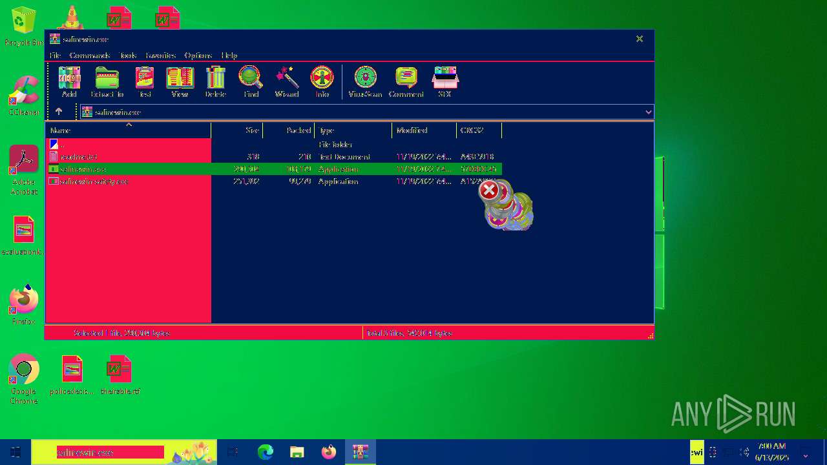
Task: Click the Test archive toolbar icon
Action: click(145, 81)
